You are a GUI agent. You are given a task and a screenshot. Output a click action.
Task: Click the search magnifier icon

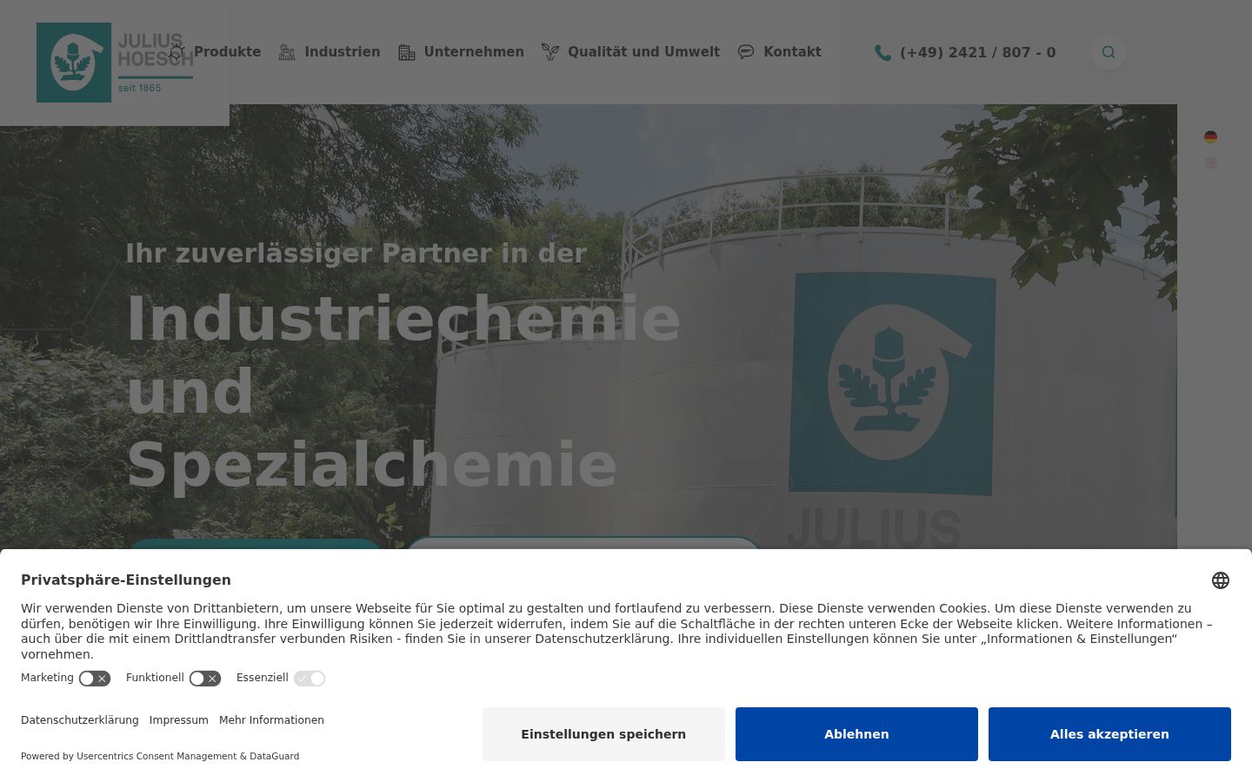[1109, 52]
